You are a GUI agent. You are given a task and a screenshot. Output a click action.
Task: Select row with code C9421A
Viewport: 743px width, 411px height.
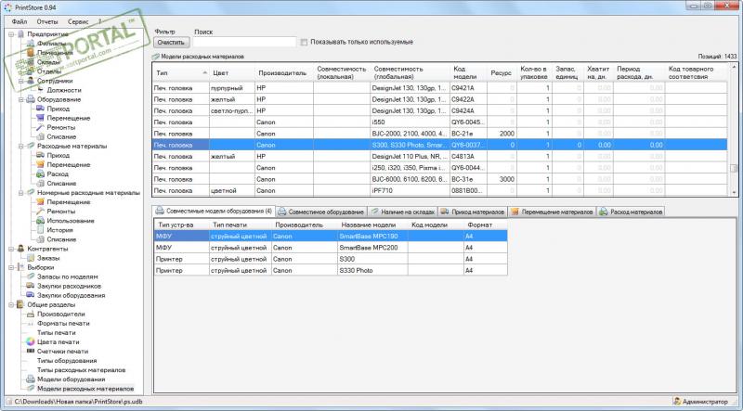[439, 88]
